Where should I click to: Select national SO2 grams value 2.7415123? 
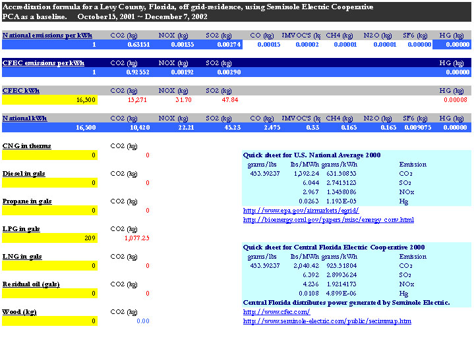pos(341,183)
